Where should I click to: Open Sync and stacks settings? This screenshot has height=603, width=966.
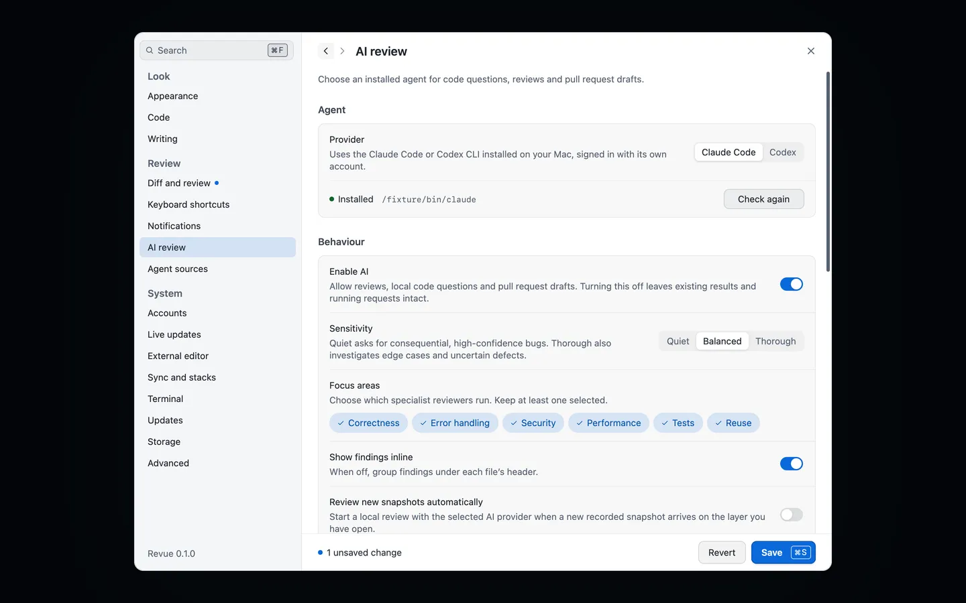coord(217,377)
